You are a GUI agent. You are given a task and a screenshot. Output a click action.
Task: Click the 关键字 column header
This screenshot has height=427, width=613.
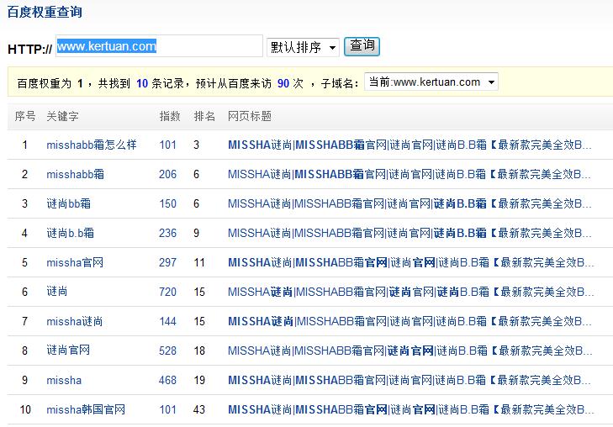coord(62,116)
